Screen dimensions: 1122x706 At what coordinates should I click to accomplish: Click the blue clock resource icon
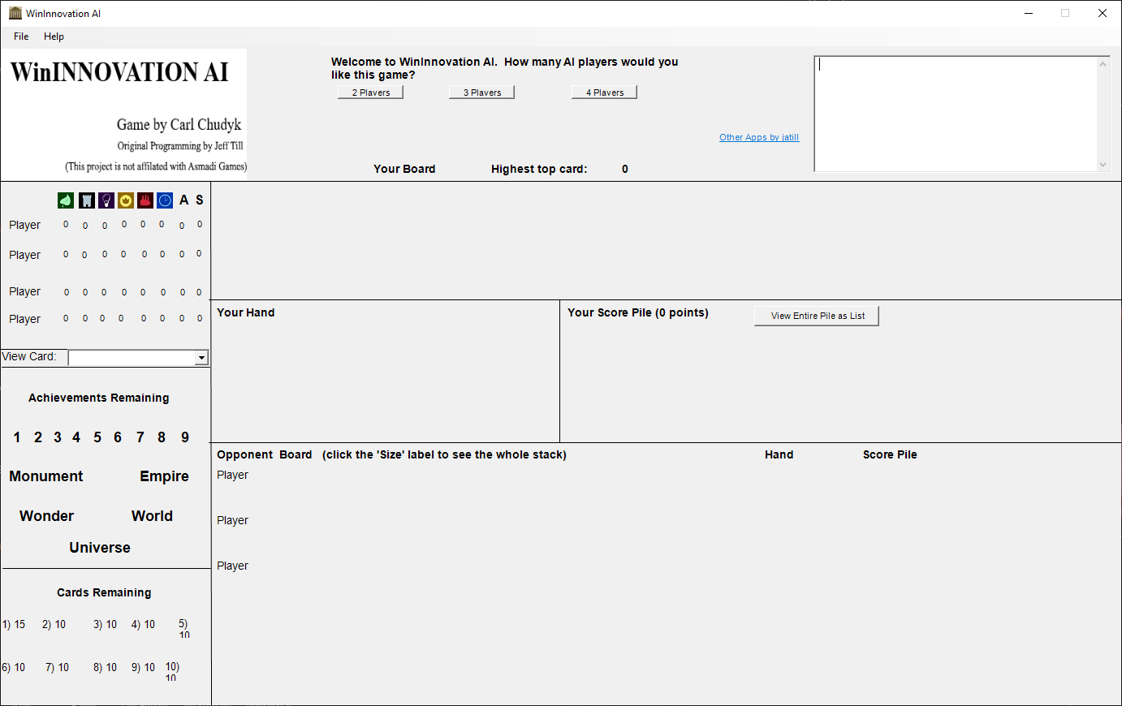coord(165,200)
